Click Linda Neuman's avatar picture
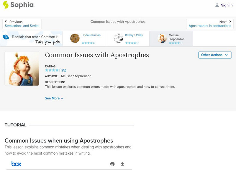Viewport: 236px width, 170px height. [x=75, y=38]
